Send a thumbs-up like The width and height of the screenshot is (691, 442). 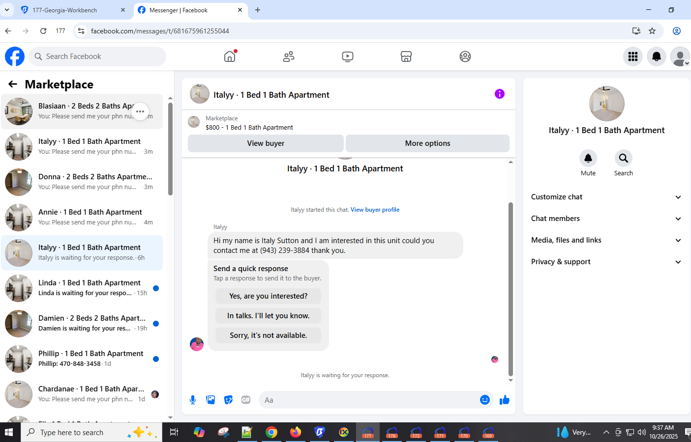505,400
